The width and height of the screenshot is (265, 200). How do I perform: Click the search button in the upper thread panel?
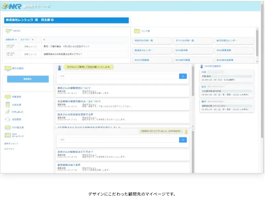pos(183,76)
